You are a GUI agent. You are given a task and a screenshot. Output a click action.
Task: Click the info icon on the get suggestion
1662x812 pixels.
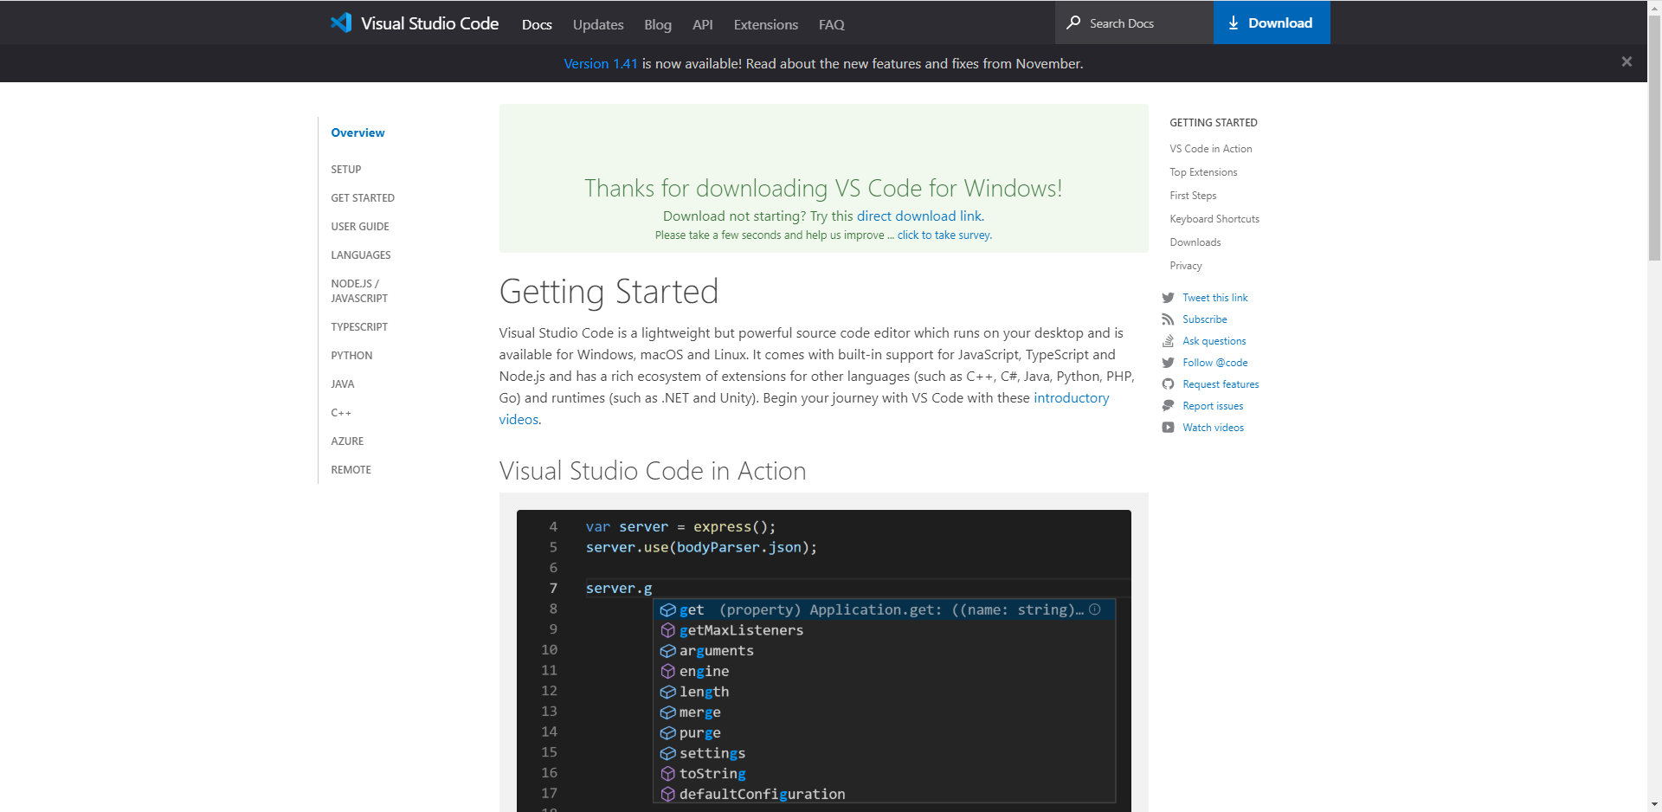1095,609
